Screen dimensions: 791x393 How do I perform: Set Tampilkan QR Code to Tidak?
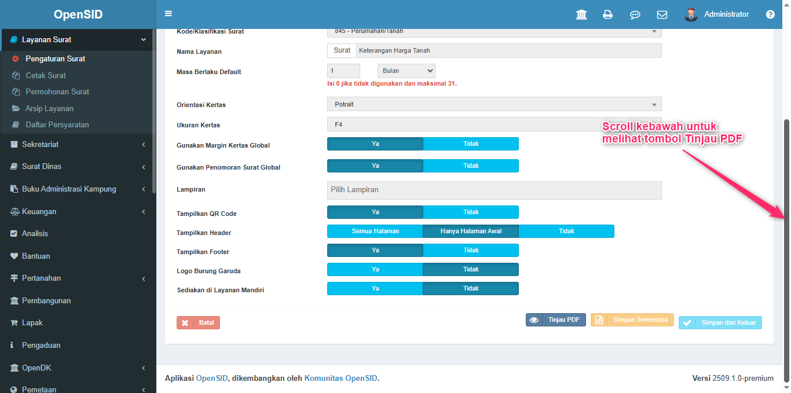point(471,212)
